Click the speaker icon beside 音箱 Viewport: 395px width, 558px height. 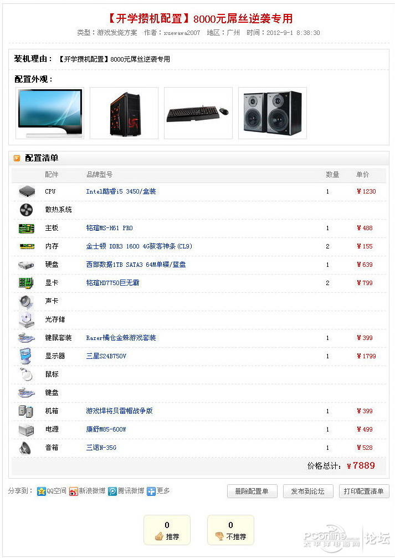(25, 448)
